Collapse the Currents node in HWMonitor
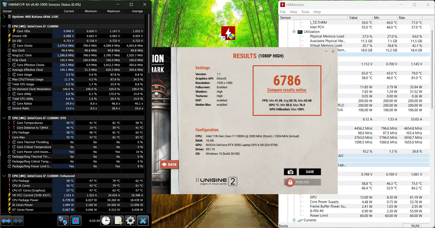This screenshot has width=435, height=228. 294,220
